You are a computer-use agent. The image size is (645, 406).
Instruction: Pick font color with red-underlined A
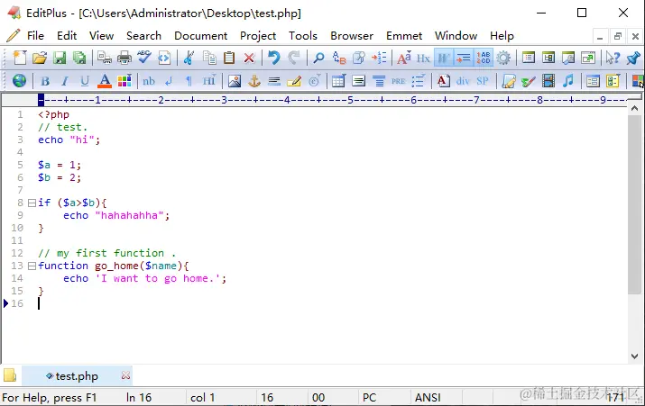point(105,81)
